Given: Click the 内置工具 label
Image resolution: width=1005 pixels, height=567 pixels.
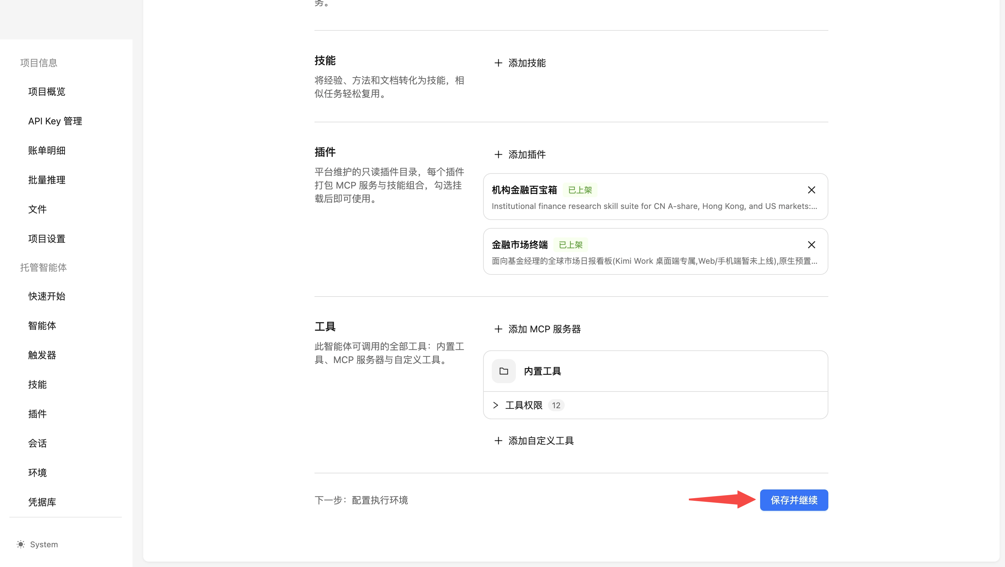Looking at the screenshot, I should (x=542, y=371).
